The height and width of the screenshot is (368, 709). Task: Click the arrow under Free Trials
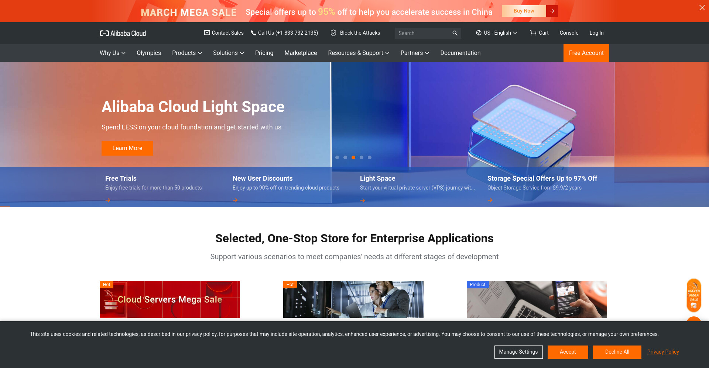(108, 200)
